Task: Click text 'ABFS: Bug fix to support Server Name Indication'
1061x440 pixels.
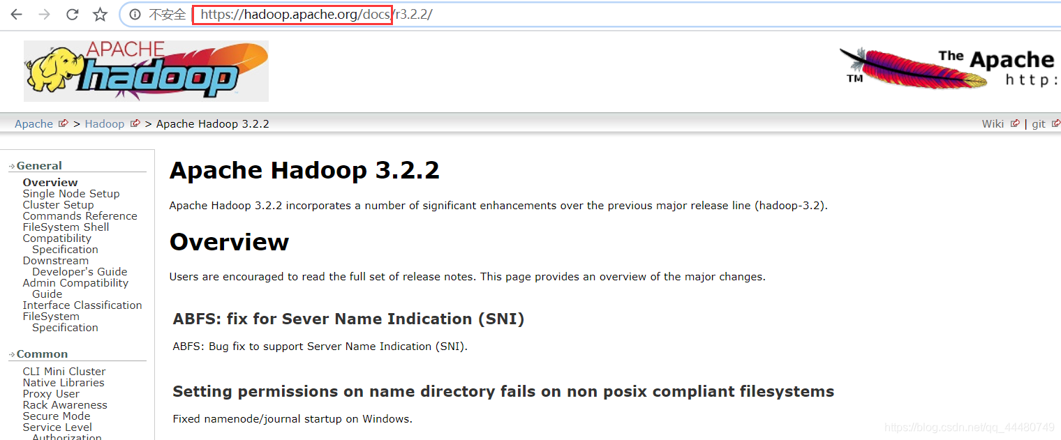Action: coord(320,347)
